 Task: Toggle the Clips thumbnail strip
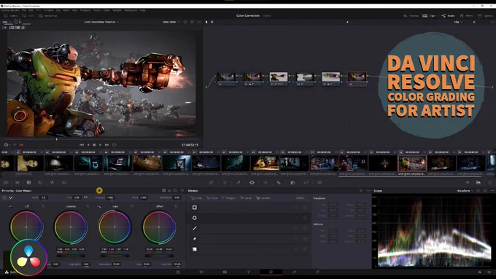pyautogui.click(x=429, y=15)
